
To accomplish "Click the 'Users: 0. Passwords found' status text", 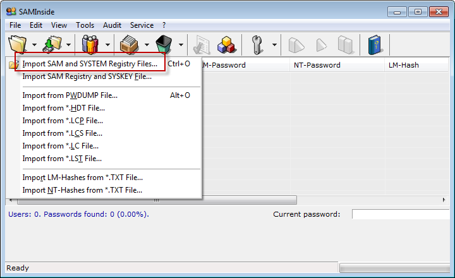I will (x=78, y=214).
